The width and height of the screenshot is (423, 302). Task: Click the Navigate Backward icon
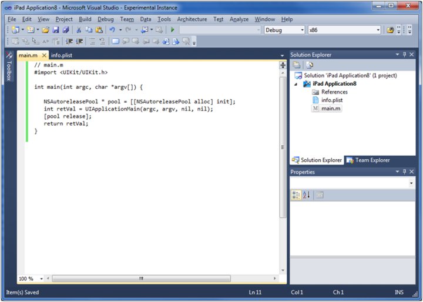point(145,30)
